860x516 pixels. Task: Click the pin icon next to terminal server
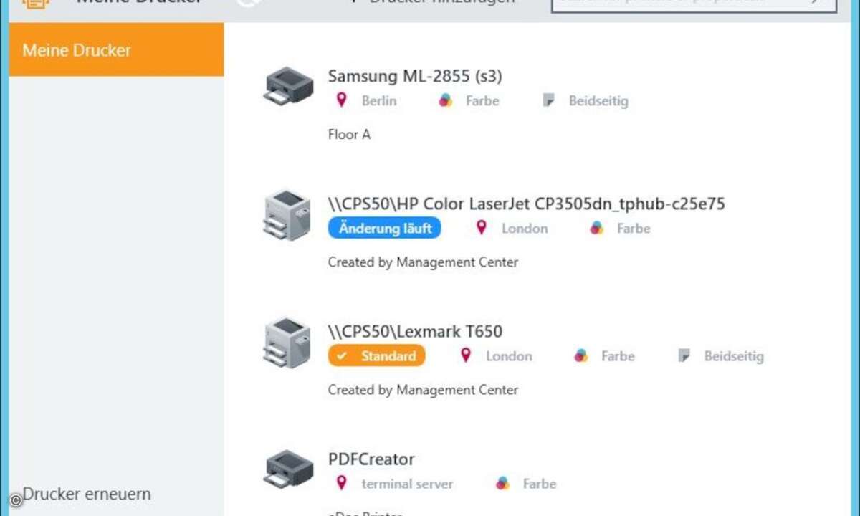(342, 483)
